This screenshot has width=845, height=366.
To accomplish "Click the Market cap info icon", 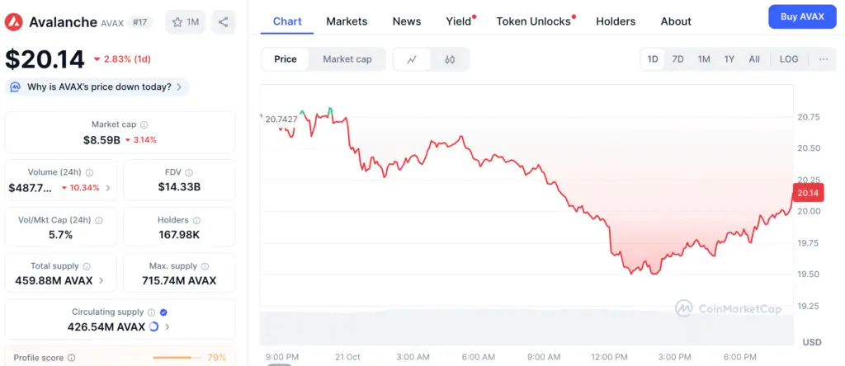I will (x=144, y=124).
